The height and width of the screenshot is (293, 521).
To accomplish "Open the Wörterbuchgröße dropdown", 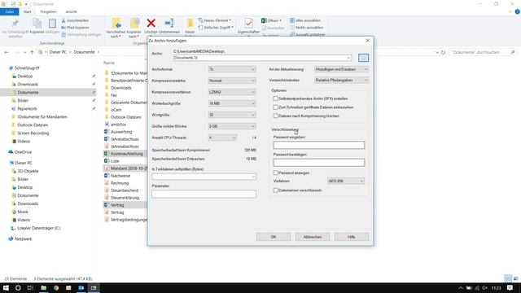I will point(232,103).
